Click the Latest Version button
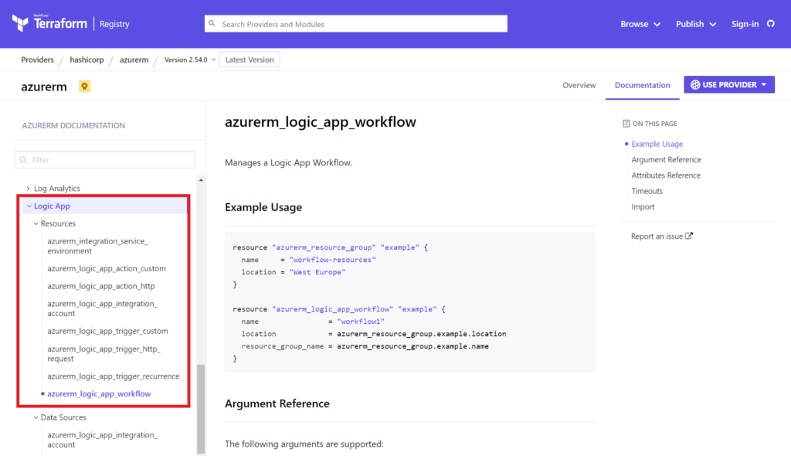The image size is (791, 456). pos(250,60)
